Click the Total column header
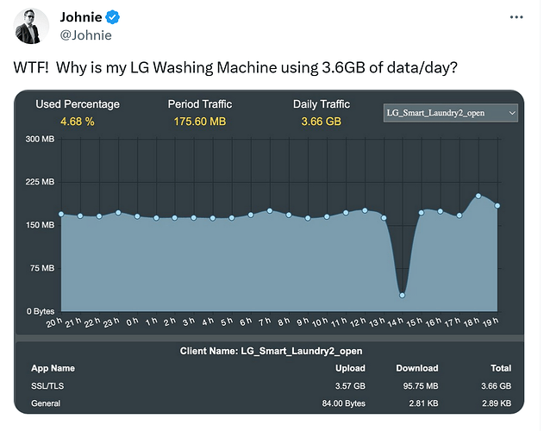544x431 pixels. tap(501, 368)
